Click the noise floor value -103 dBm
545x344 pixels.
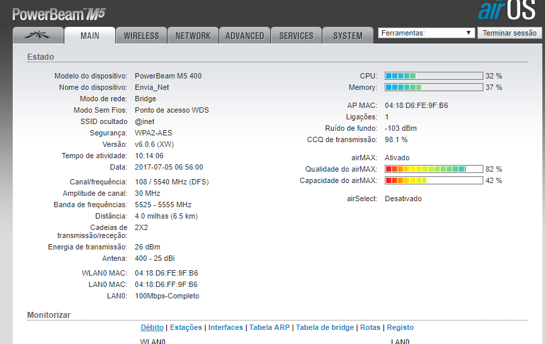click(401, 128)
